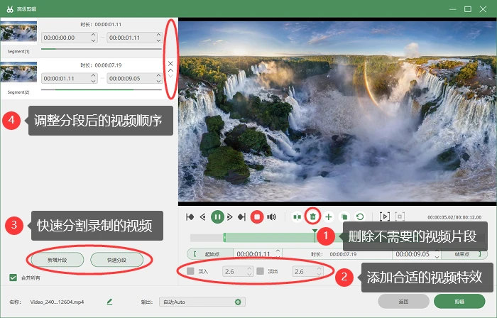Delete the selected segment with trash icon
Image resolution: width=497 pixels, height=318 pixels.
pos(313,216)
